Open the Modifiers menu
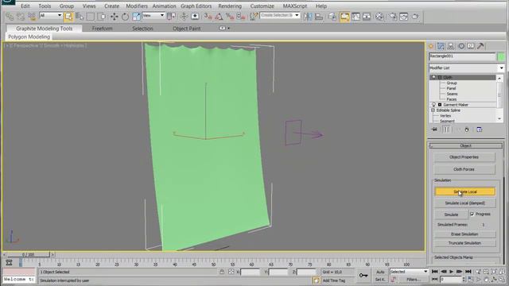Image resolution: width=509 pixels, height=286 pixels. [136, 6]
